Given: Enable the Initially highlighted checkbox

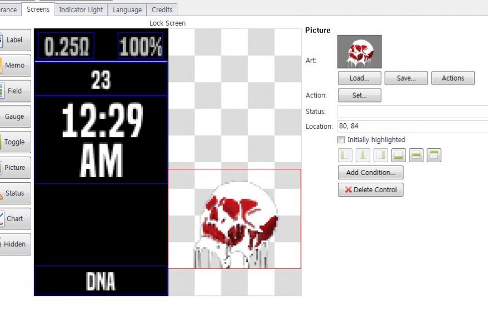Looking at the screenshot, I should [x=341, y=140].
